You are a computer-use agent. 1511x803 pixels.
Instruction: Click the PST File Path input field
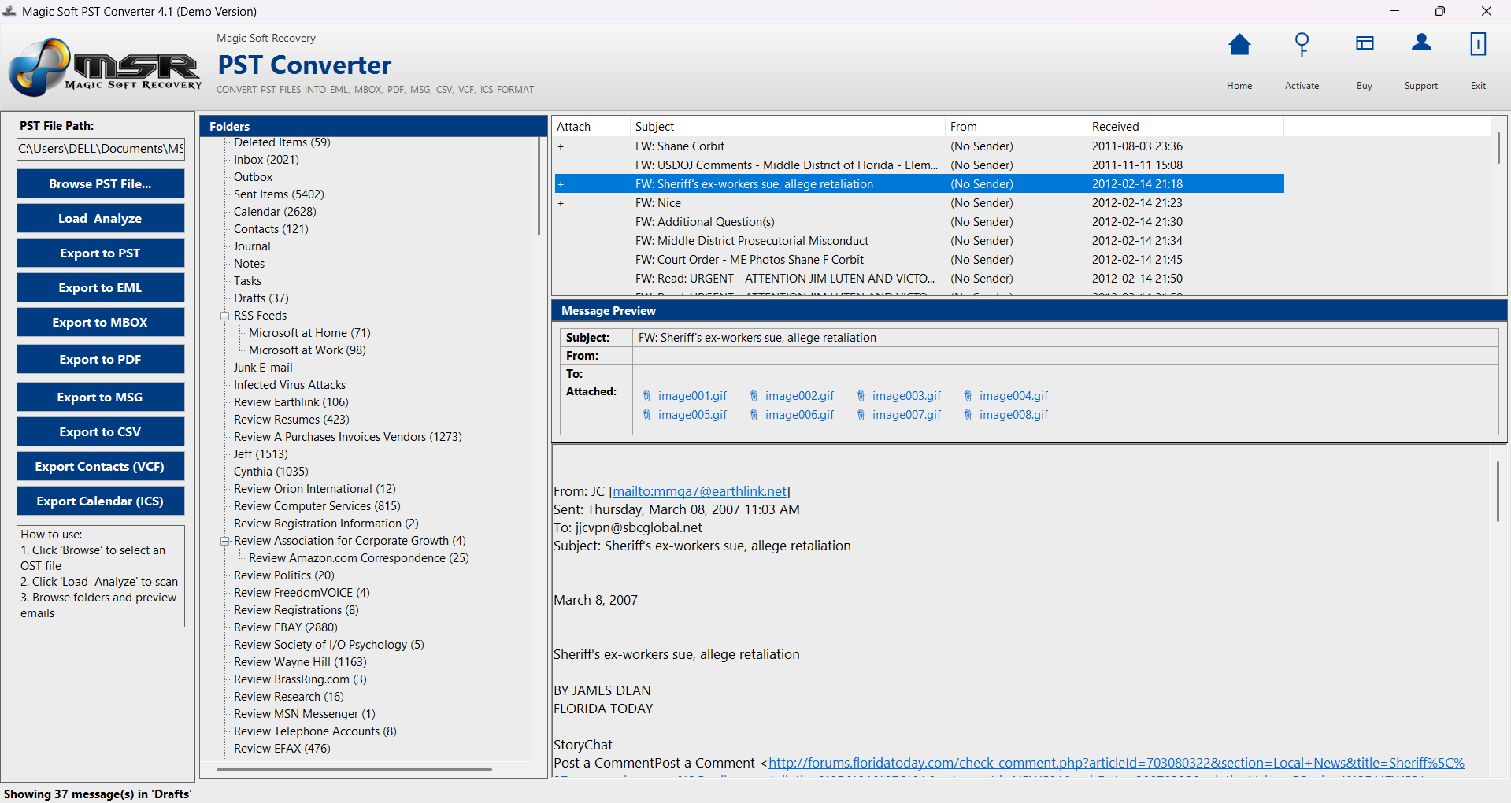[x=101, y=149]
